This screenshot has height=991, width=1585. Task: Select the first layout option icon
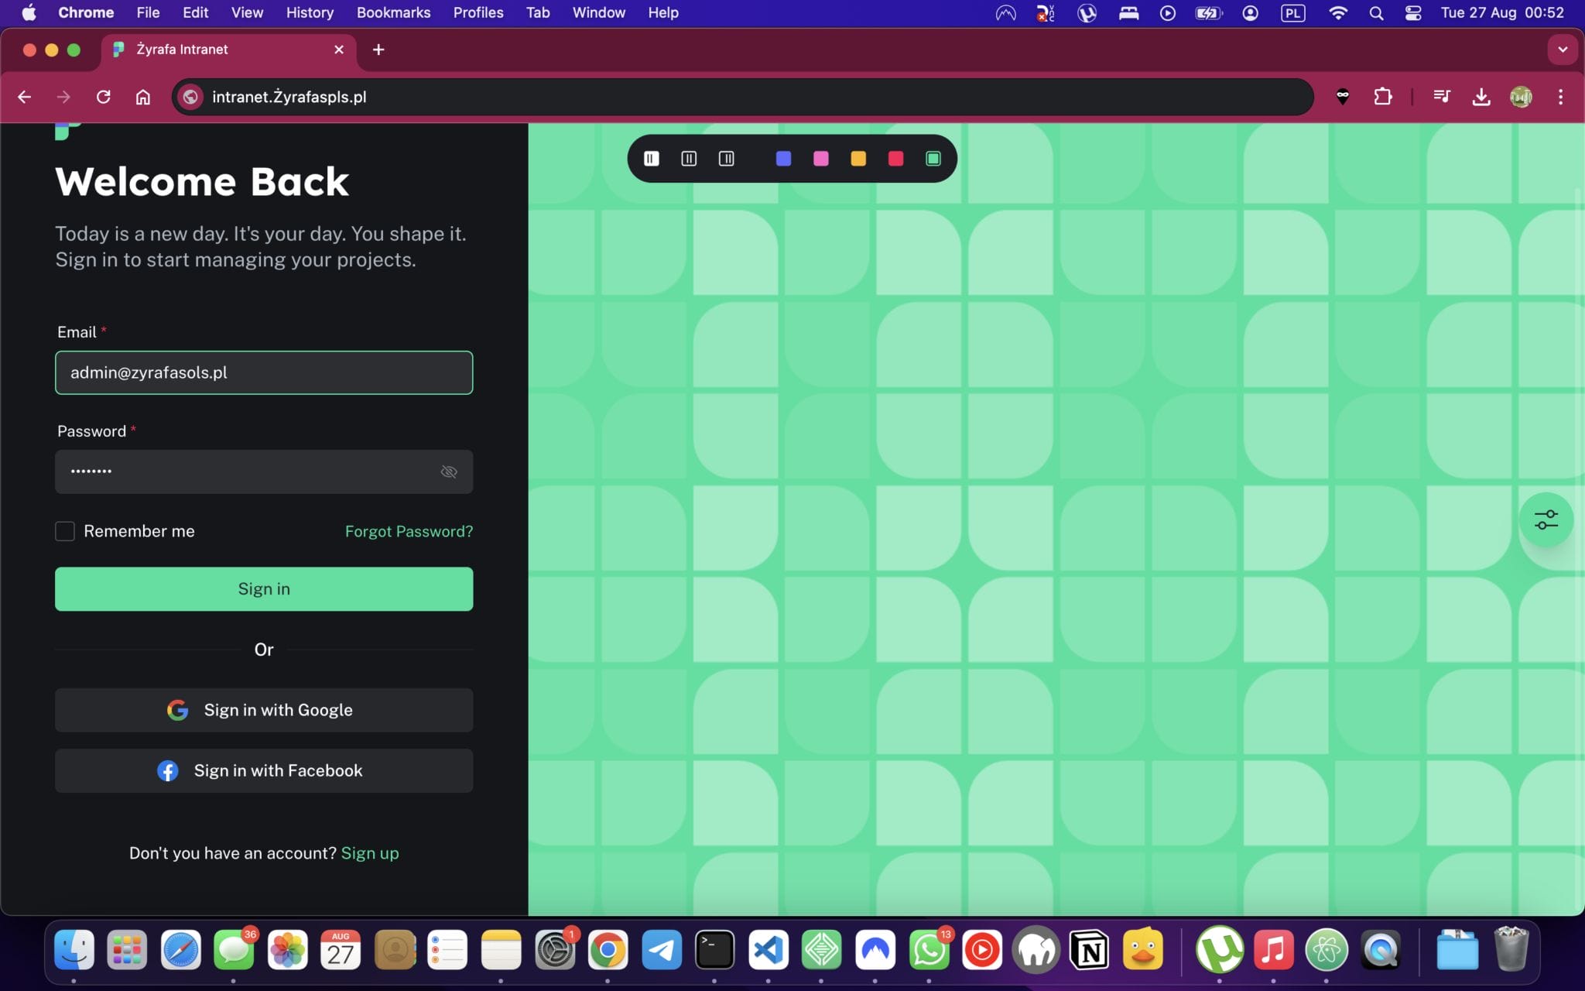[x=651, y=159]
